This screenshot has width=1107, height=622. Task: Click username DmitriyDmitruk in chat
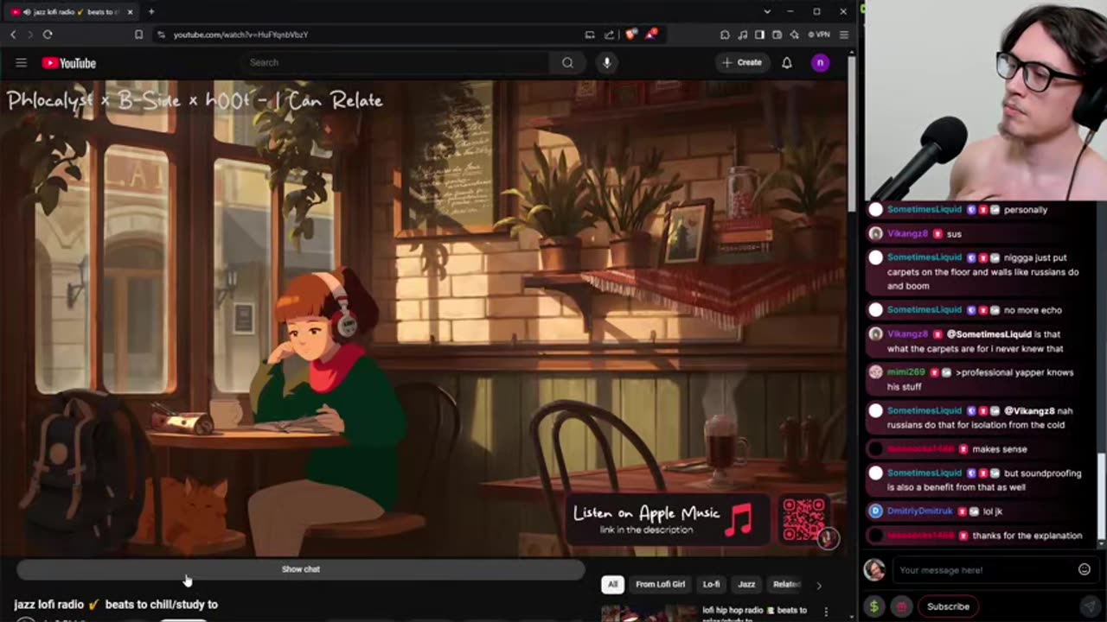(x=919, y=511)
